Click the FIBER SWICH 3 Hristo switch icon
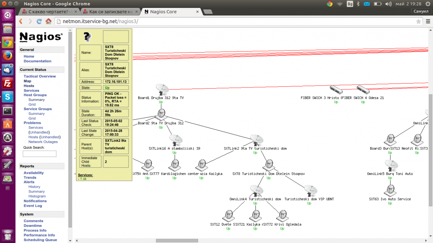This screenshot has height=243, width=433. pos(336,89)
